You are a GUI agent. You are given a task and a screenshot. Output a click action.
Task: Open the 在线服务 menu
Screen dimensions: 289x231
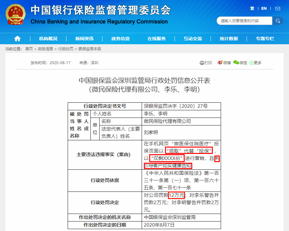pyautogui.click(x=157, y=39)
